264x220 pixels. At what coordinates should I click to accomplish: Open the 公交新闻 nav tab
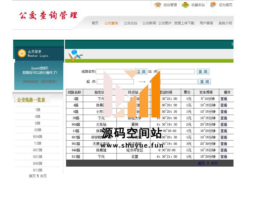tap(149, 23)
